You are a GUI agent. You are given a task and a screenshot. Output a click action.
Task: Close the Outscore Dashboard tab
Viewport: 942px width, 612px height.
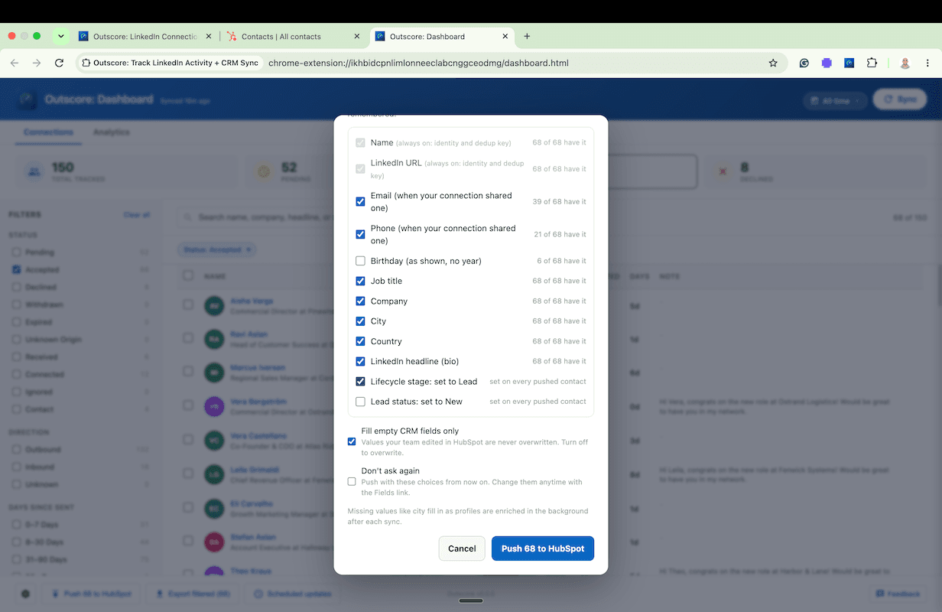[x=505, y=36]
